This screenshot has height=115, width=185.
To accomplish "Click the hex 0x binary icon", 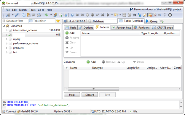I will [x=155, y=15].
